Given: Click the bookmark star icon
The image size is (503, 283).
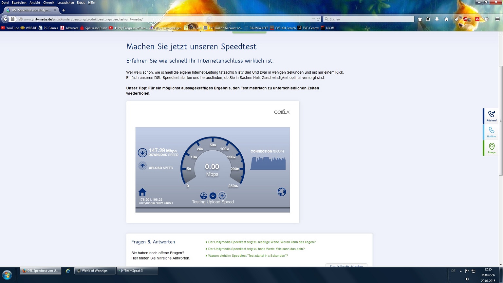Looking at the screenshot, I should coord(420,19).
